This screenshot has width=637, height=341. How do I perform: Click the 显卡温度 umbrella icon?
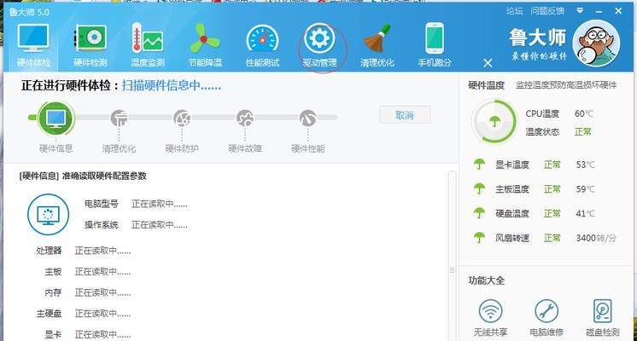(x=479, y=165)
